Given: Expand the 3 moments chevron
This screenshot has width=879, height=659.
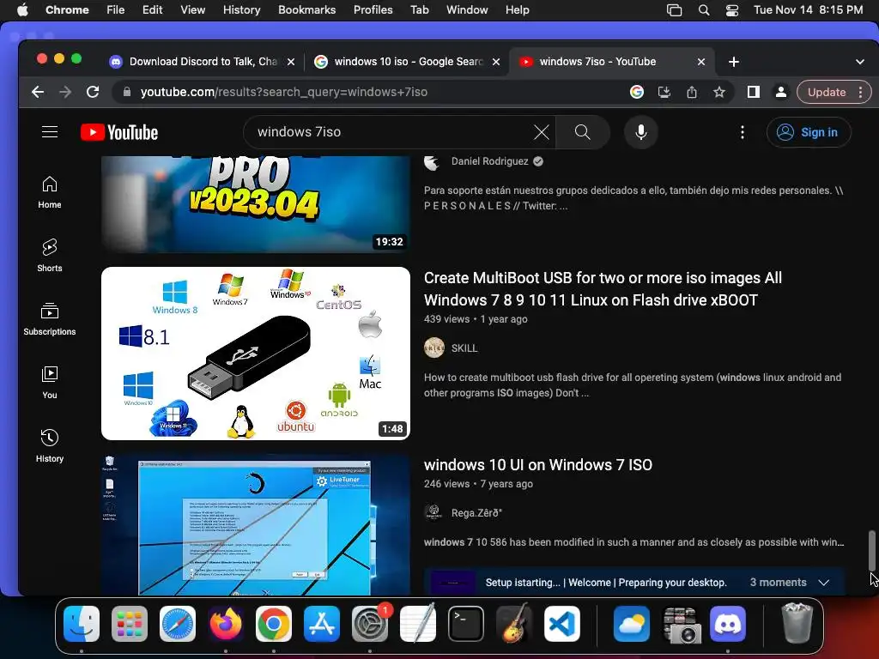Looking at the screenshot, I should (x=823, y=583).
